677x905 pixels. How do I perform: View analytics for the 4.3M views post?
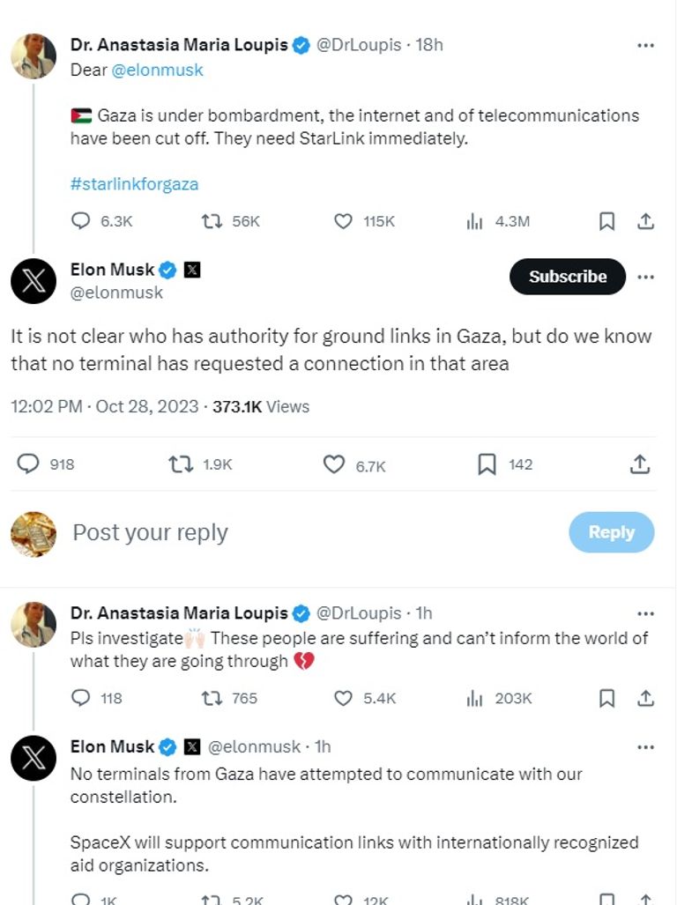(475, 221)
